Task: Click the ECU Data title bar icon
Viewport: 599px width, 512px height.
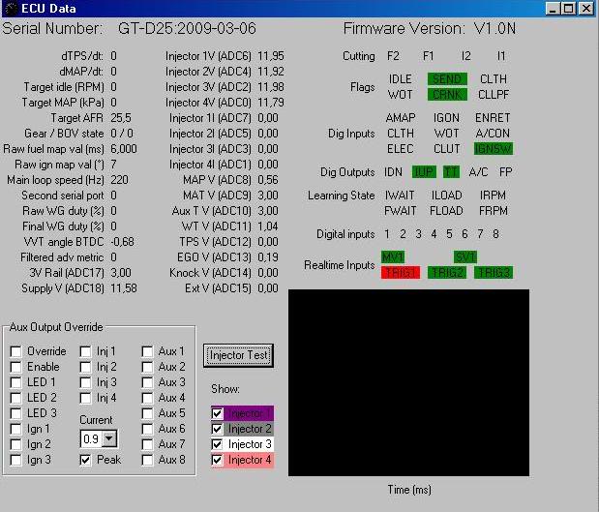Action: click(x=12, y=9)
